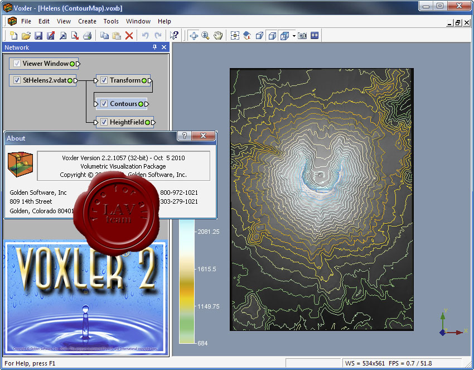The width and height of the screenshot is (474, 370).
Task: Click the color scale legend bar
Action: (x=186, y=281)
